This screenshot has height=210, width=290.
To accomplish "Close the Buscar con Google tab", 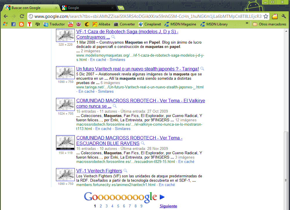I will (x=56, y=8).
